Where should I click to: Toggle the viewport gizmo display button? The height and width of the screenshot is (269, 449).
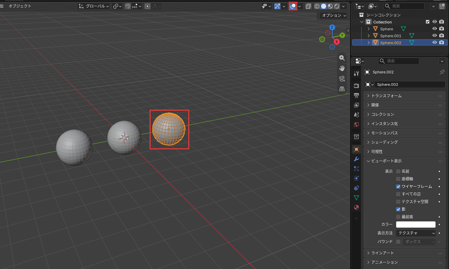point(277,6)
